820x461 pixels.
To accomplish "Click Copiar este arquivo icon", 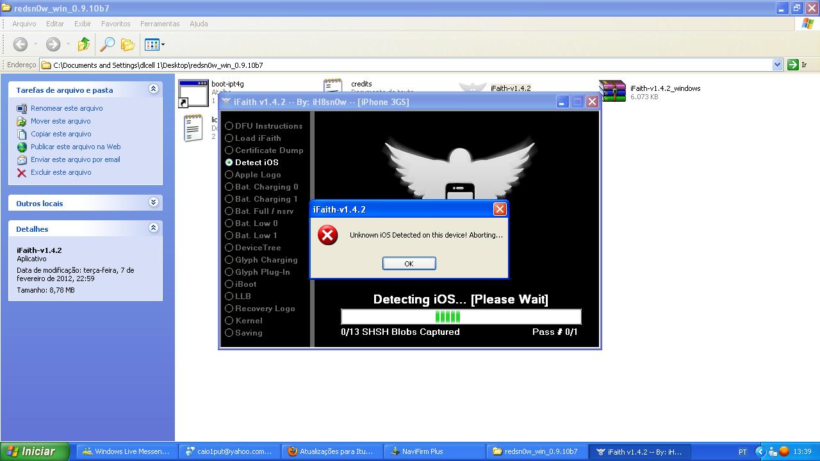I will [x=22, y=134].
